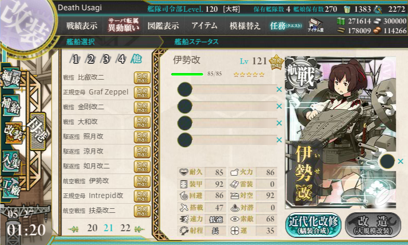Open the 工廠 factory sidebar icon

pyautogui.click(x=11, y=188)
